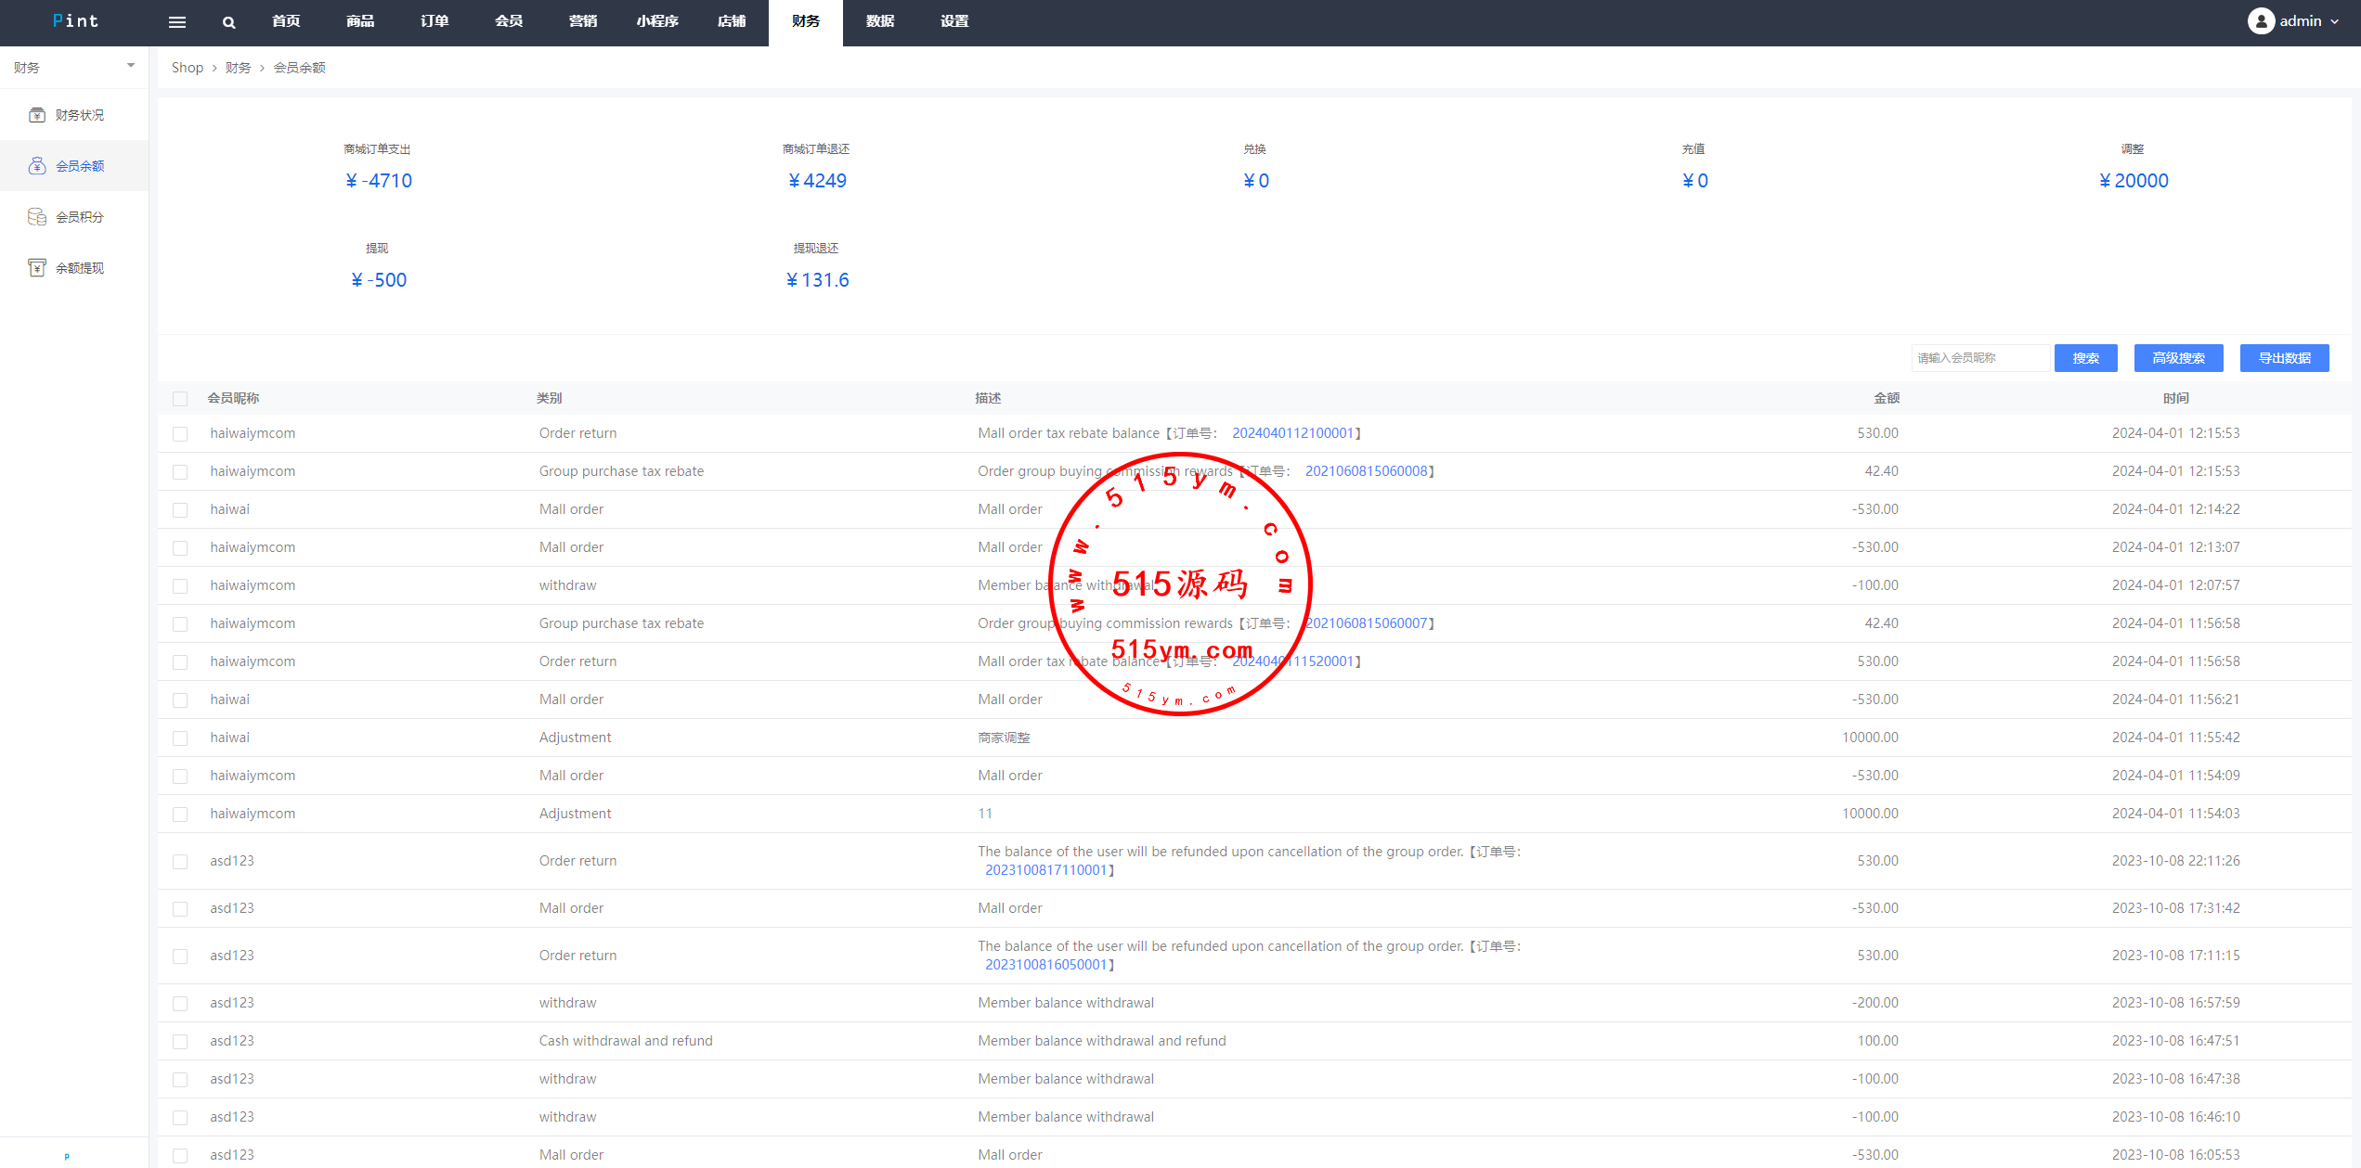Click the admin user avatar icon
Image resolution: width=2361 pixels, height=1168 pixels.
[x=2260, y=21]
